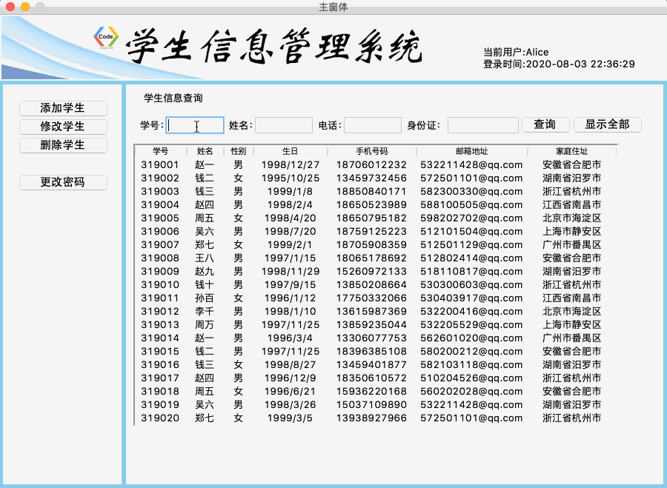
Task: Click name 李千 in row 319012
Action: point(205,312)
